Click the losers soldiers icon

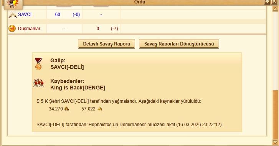38,83
